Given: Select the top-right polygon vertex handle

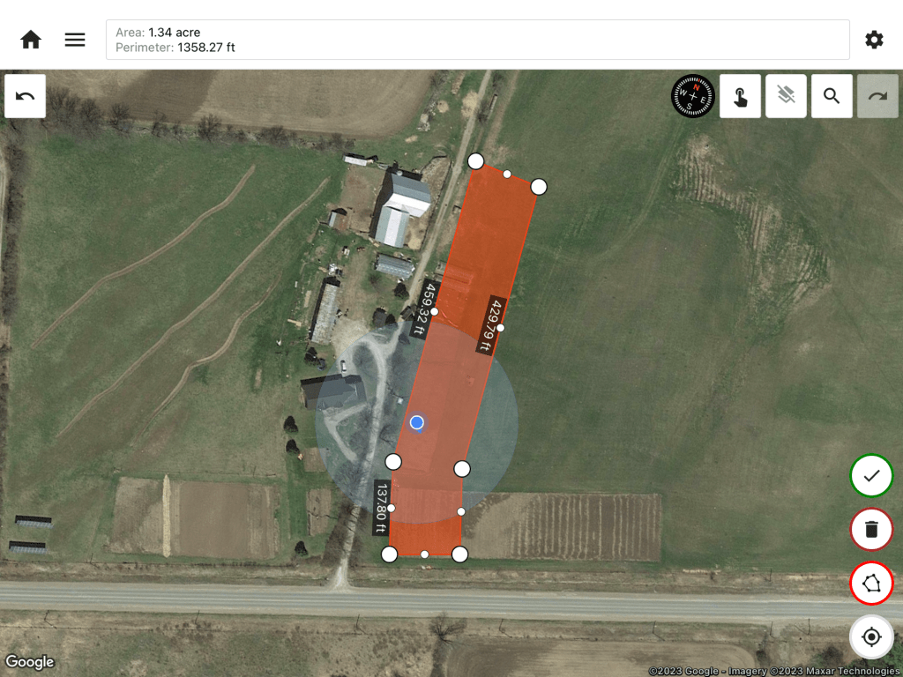Looking at the screenshot, I should [539, 187].
